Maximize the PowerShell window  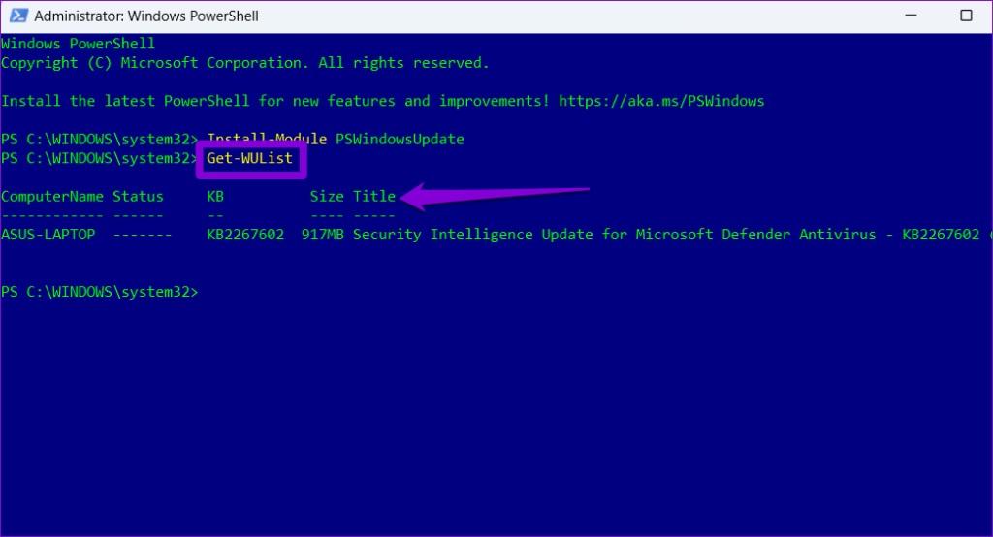(x=966, y=16)
